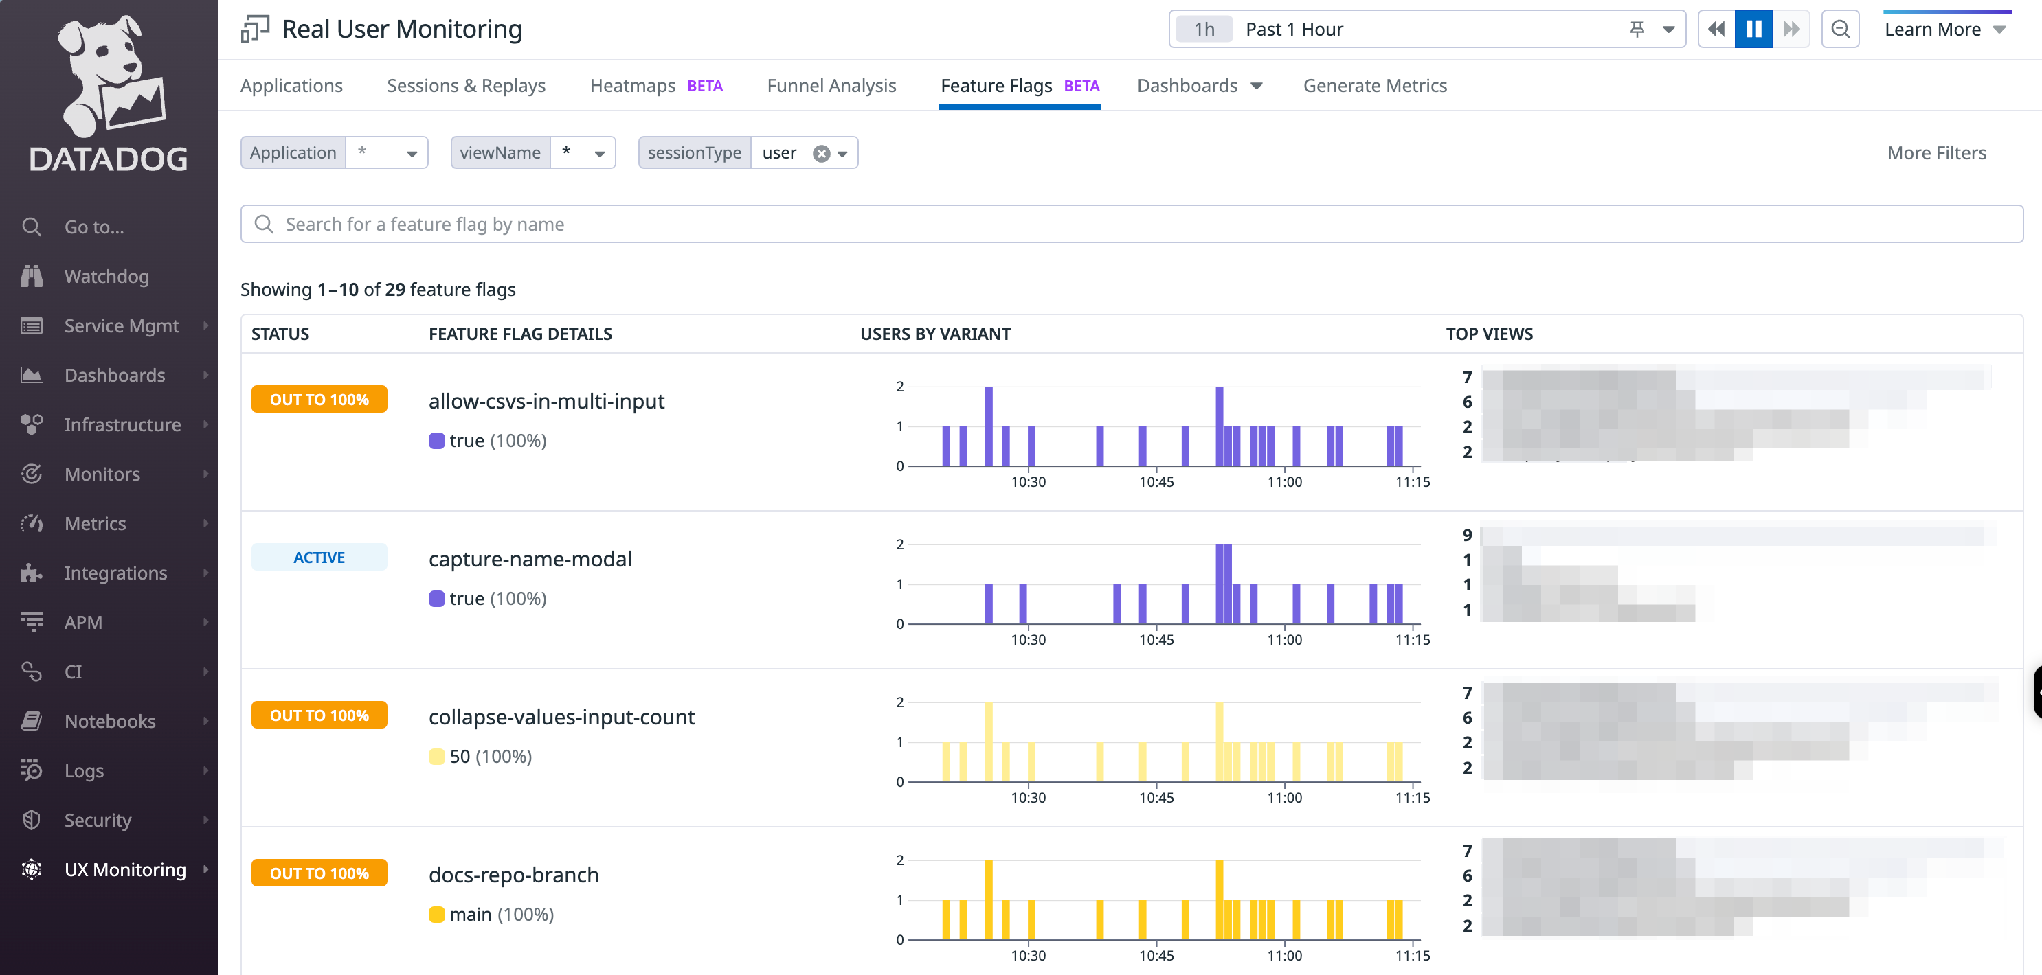Viewport: 2042px width, 975px height.
Task: Open the Watchdog panel
Action: click(106, 276)
